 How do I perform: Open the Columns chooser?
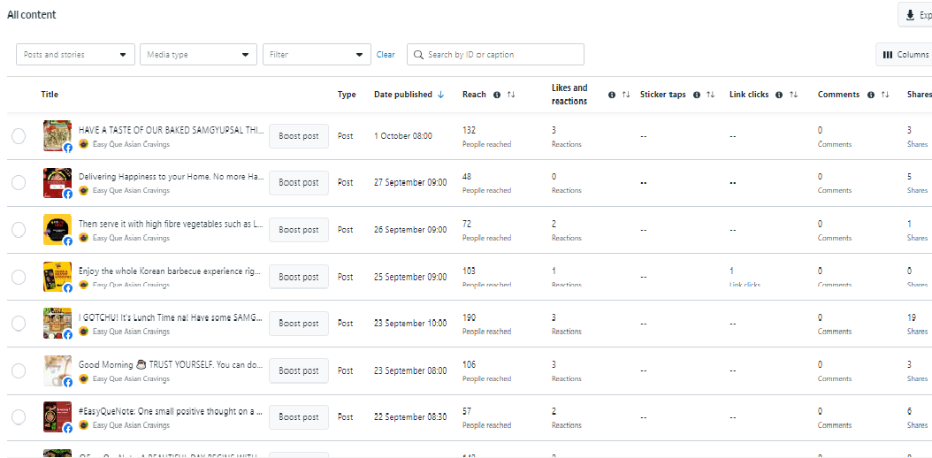point(905,55)
